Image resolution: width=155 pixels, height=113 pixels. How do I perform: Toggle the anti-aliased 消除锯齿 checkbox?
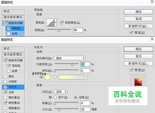click(x=62, y=22)
